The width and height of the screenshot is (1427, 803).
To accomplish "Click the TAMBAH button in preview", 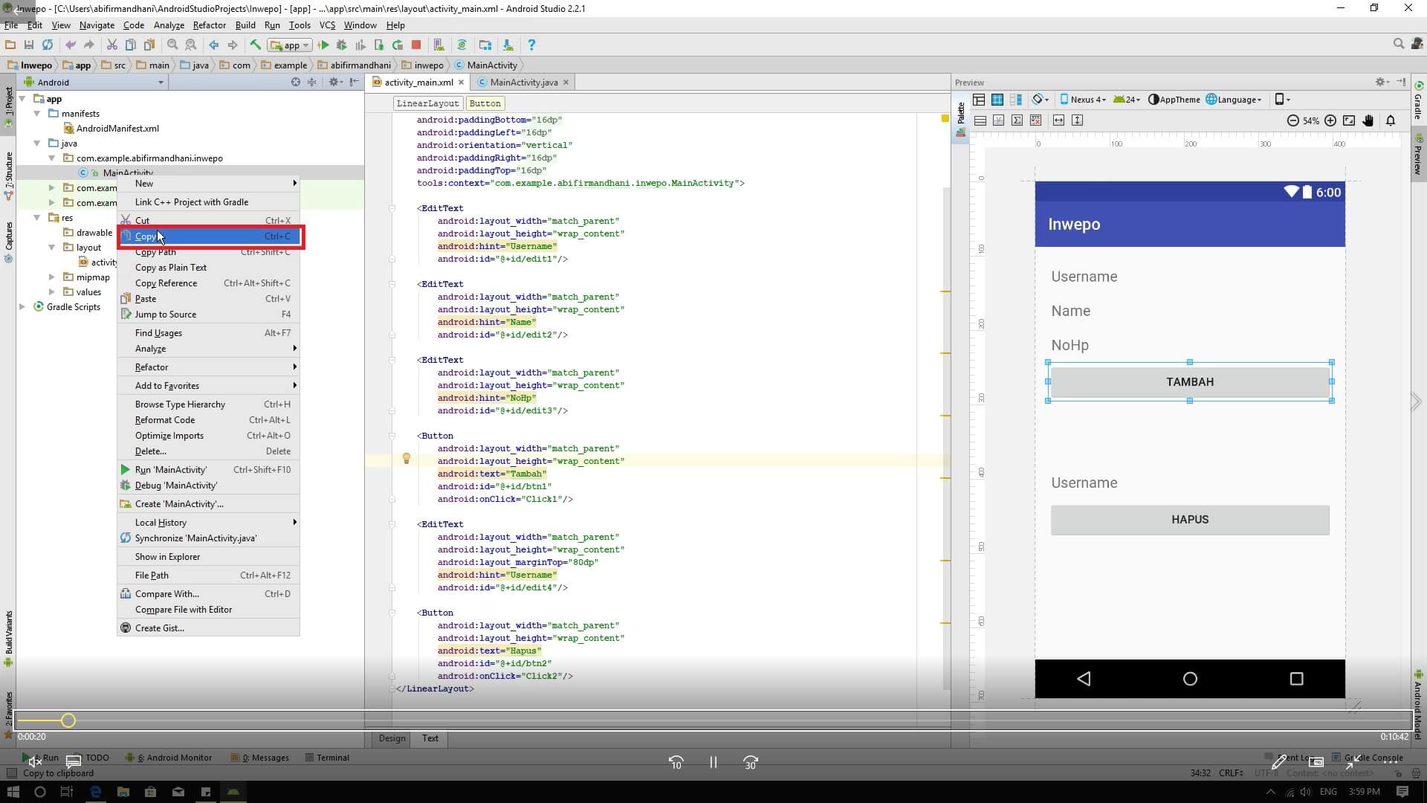I will [1189, 381].
